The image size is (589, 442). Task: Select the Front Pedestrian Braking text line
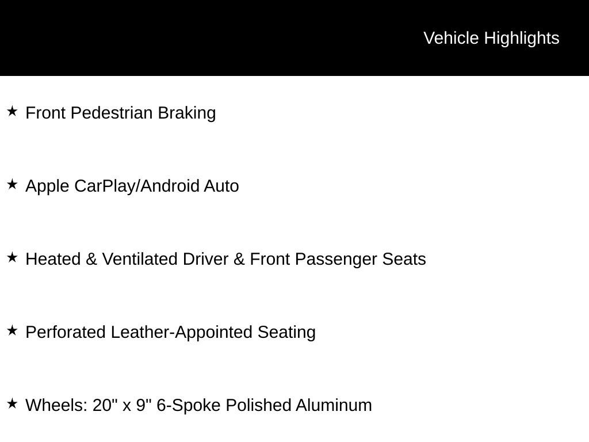point(121,113)
